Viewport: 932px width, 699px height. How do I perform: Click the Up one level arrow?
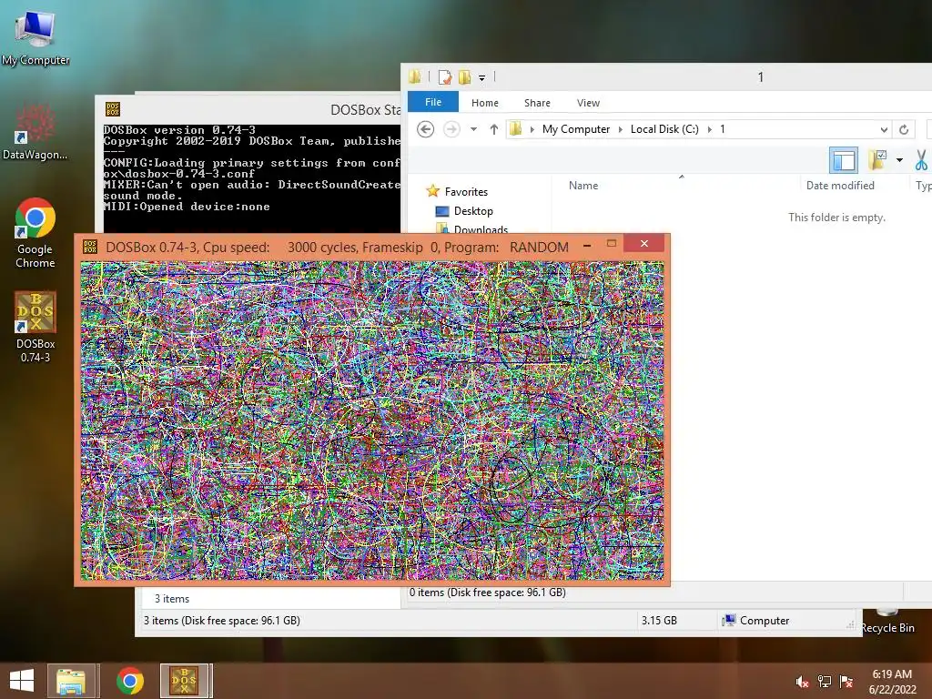(x=494, y=129)
